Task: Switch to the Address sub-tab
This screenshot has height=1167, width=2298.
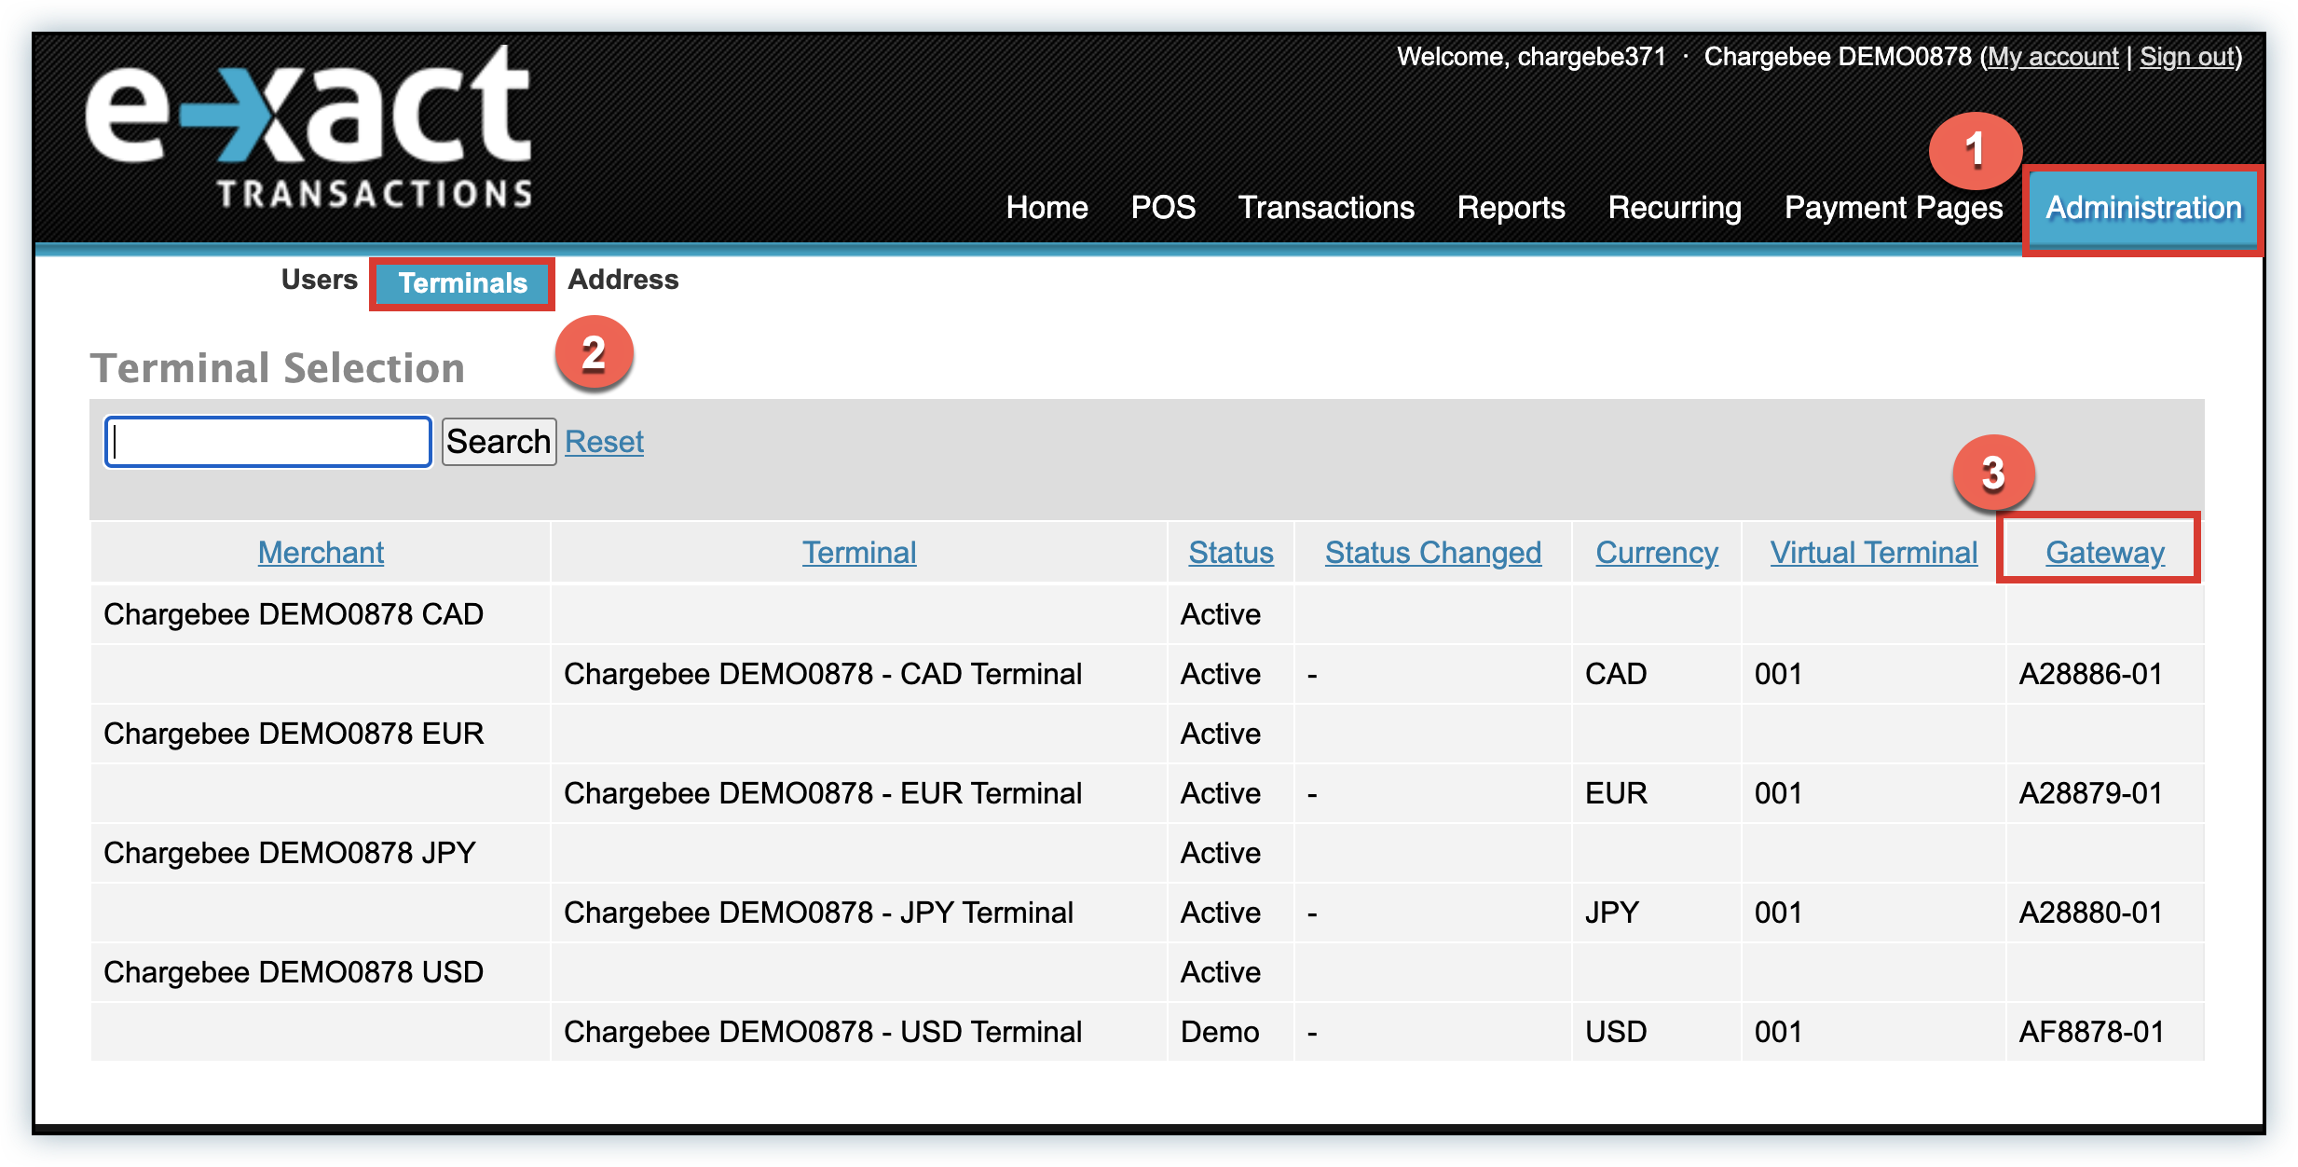Action: (622, 280)
